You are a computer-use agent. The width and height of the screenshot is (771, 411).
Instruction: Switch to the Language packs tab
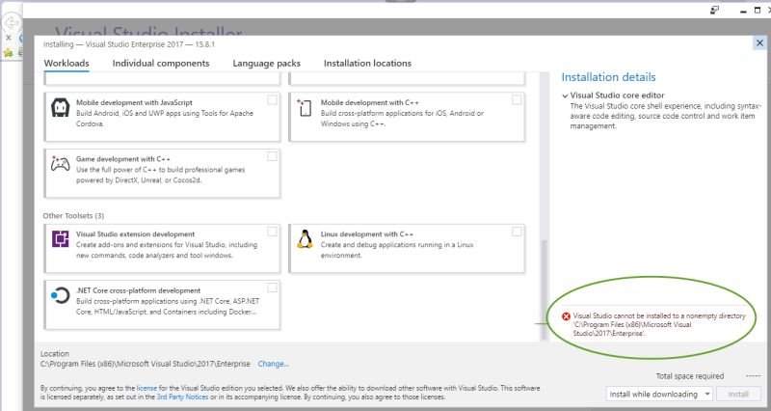(x=267, y=64)
